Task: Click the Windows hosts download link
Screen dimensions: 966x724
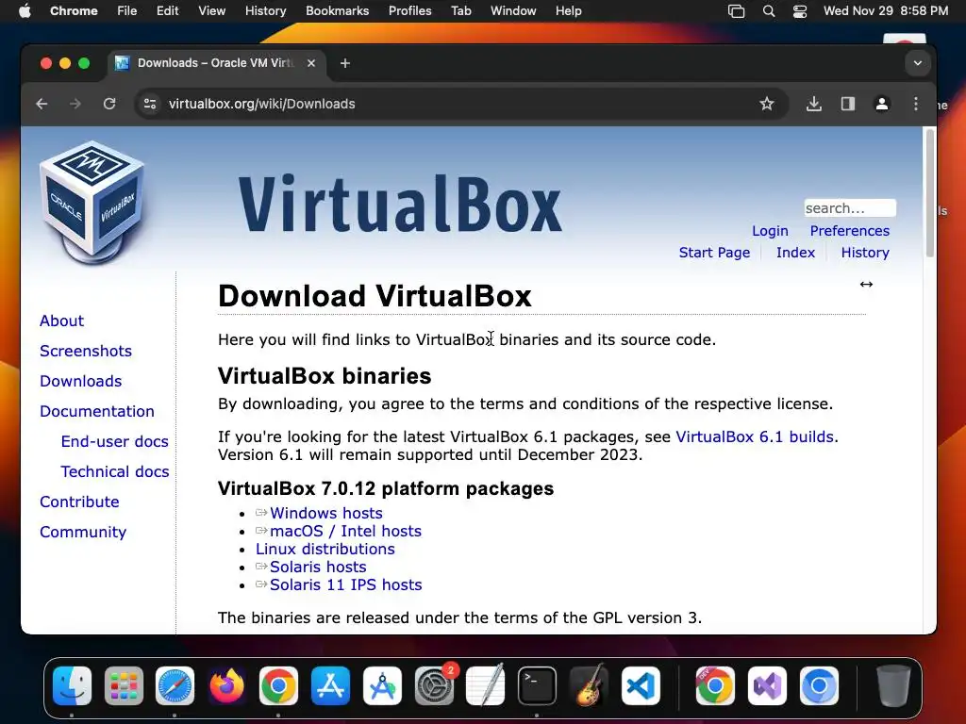Action: (x=325, y=513)
